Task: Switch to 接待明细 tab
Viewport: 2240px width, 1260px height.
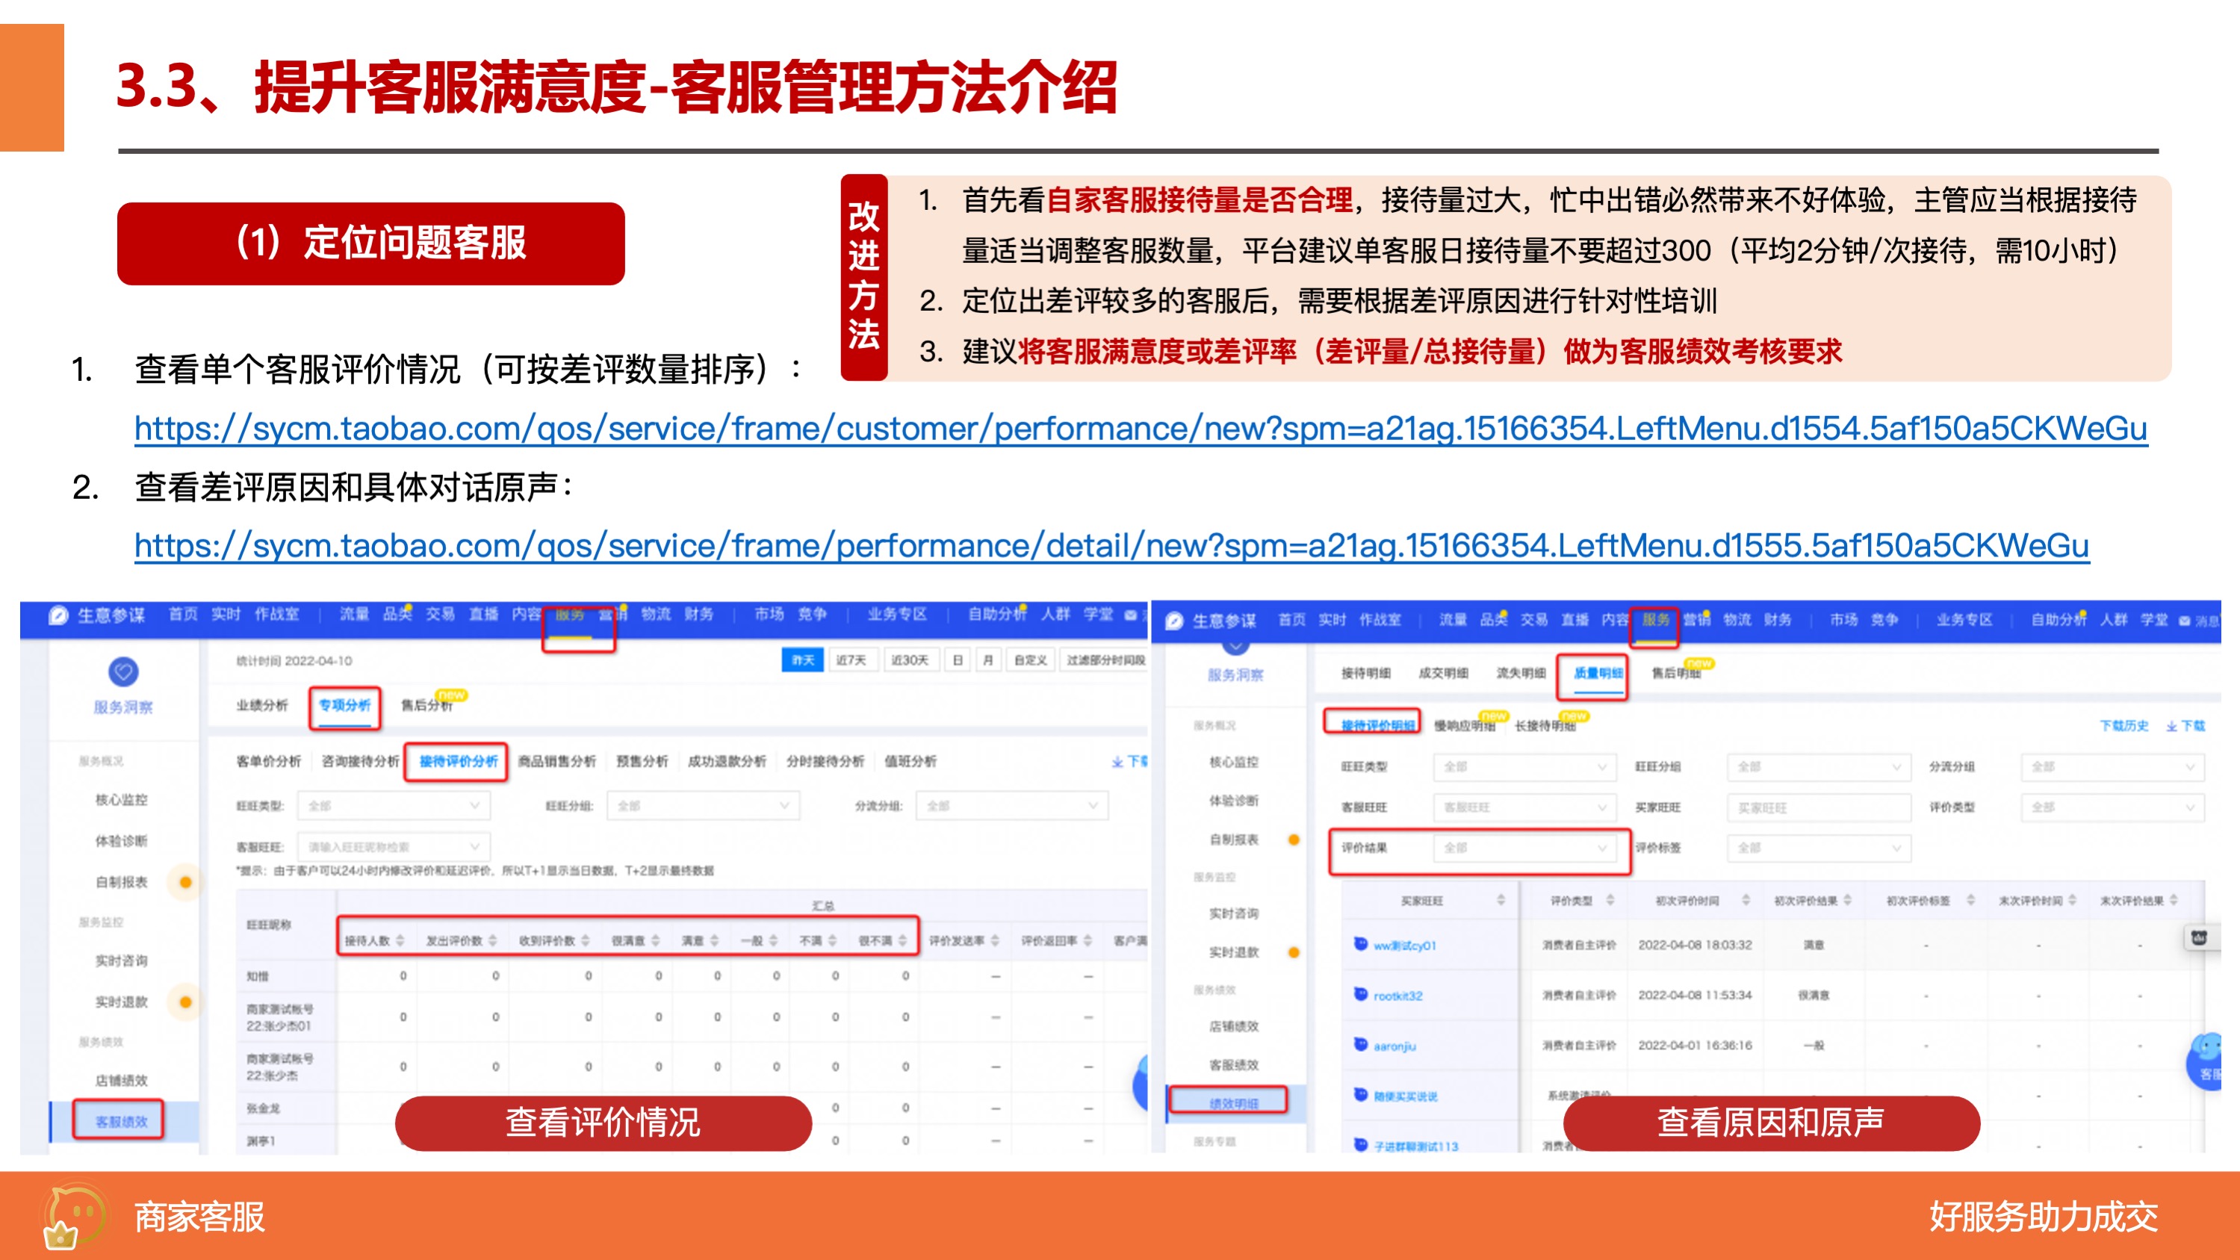Action: (1366, 673)
